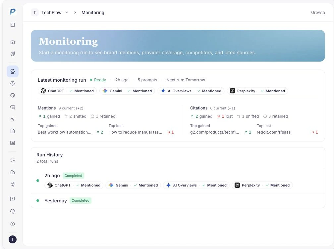Open the activity pulse icon in sidebar

click(13, 119)
